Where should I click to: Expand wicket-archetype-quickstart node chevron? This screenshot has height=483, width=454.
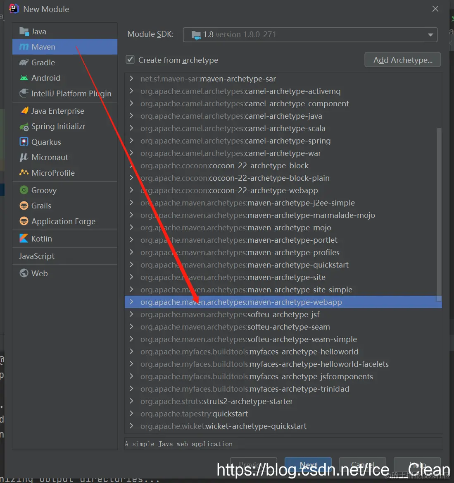131,426
